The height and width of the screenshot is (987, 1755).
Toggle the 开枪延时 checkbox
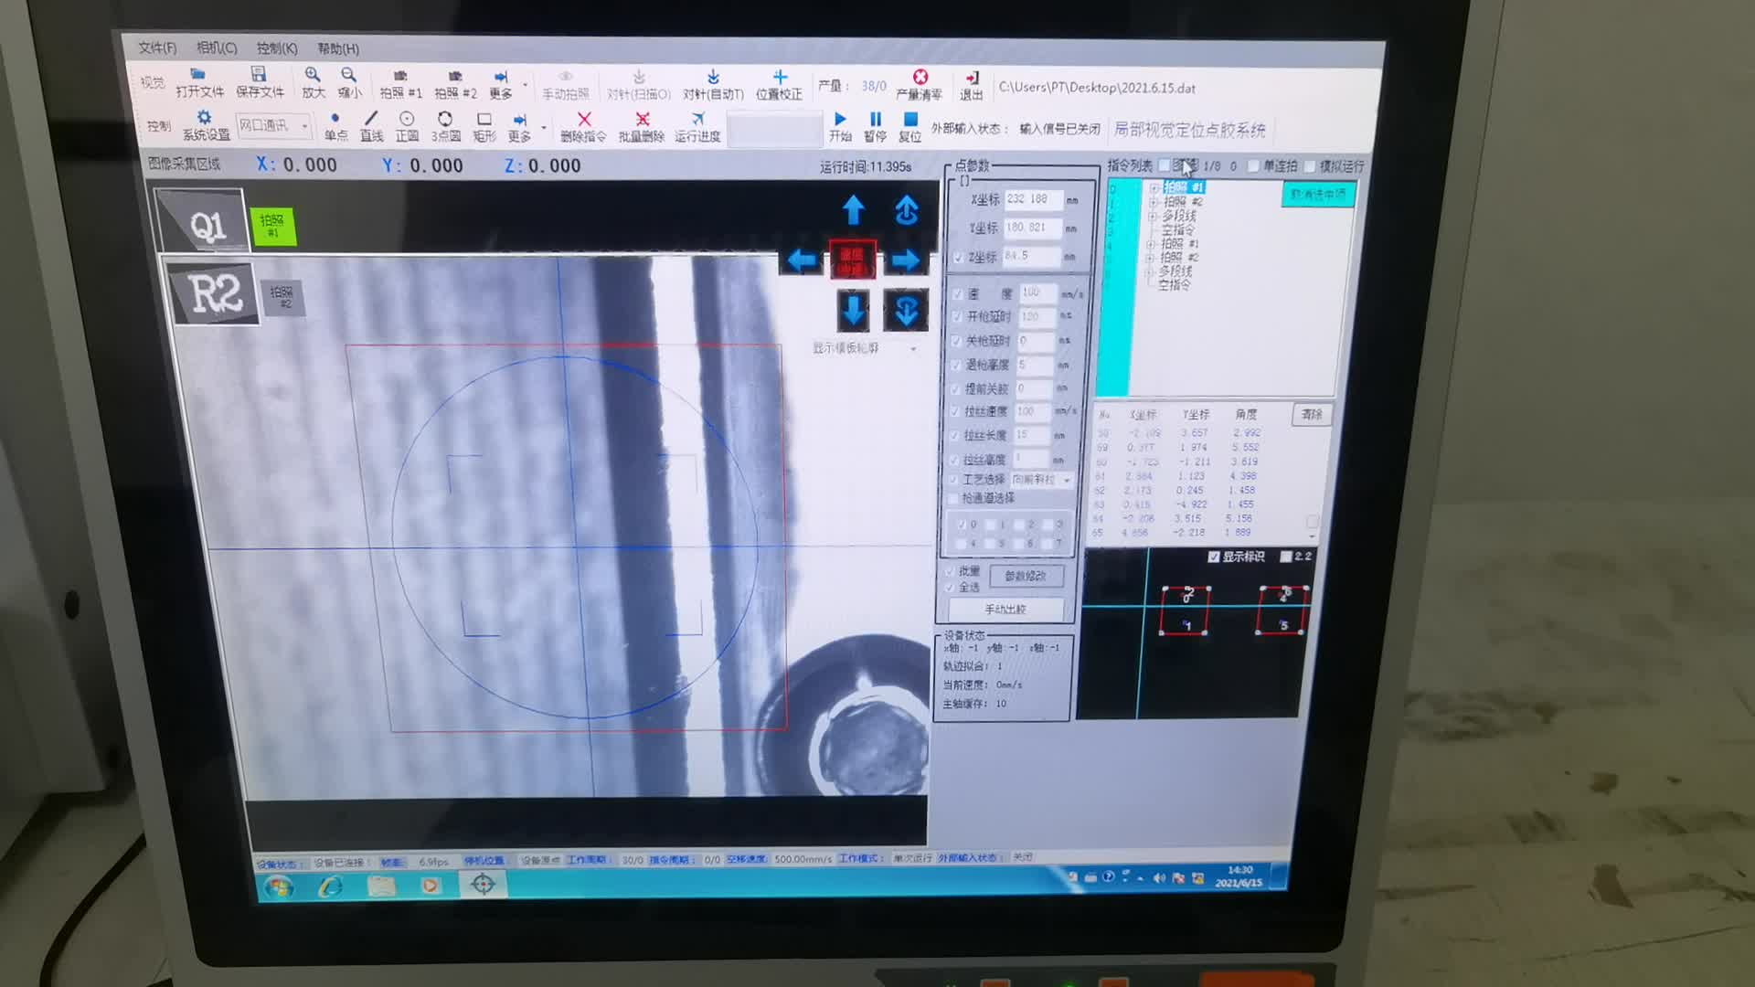click(x=957, y=316)
